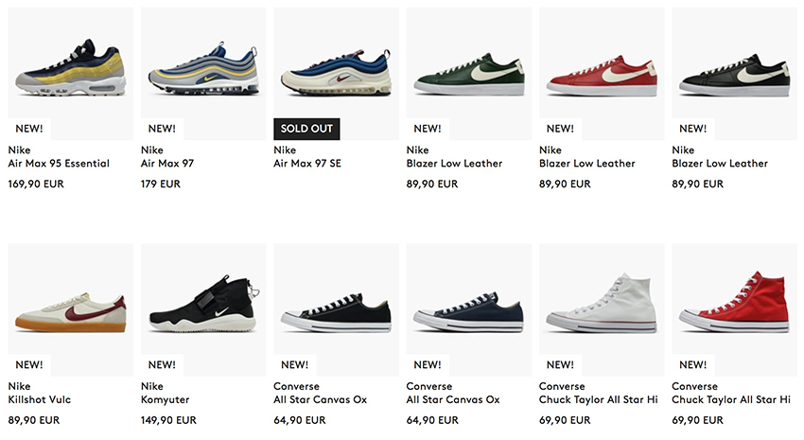View the white Chuck Taylor All Star Hi photo

click(602, 309)
